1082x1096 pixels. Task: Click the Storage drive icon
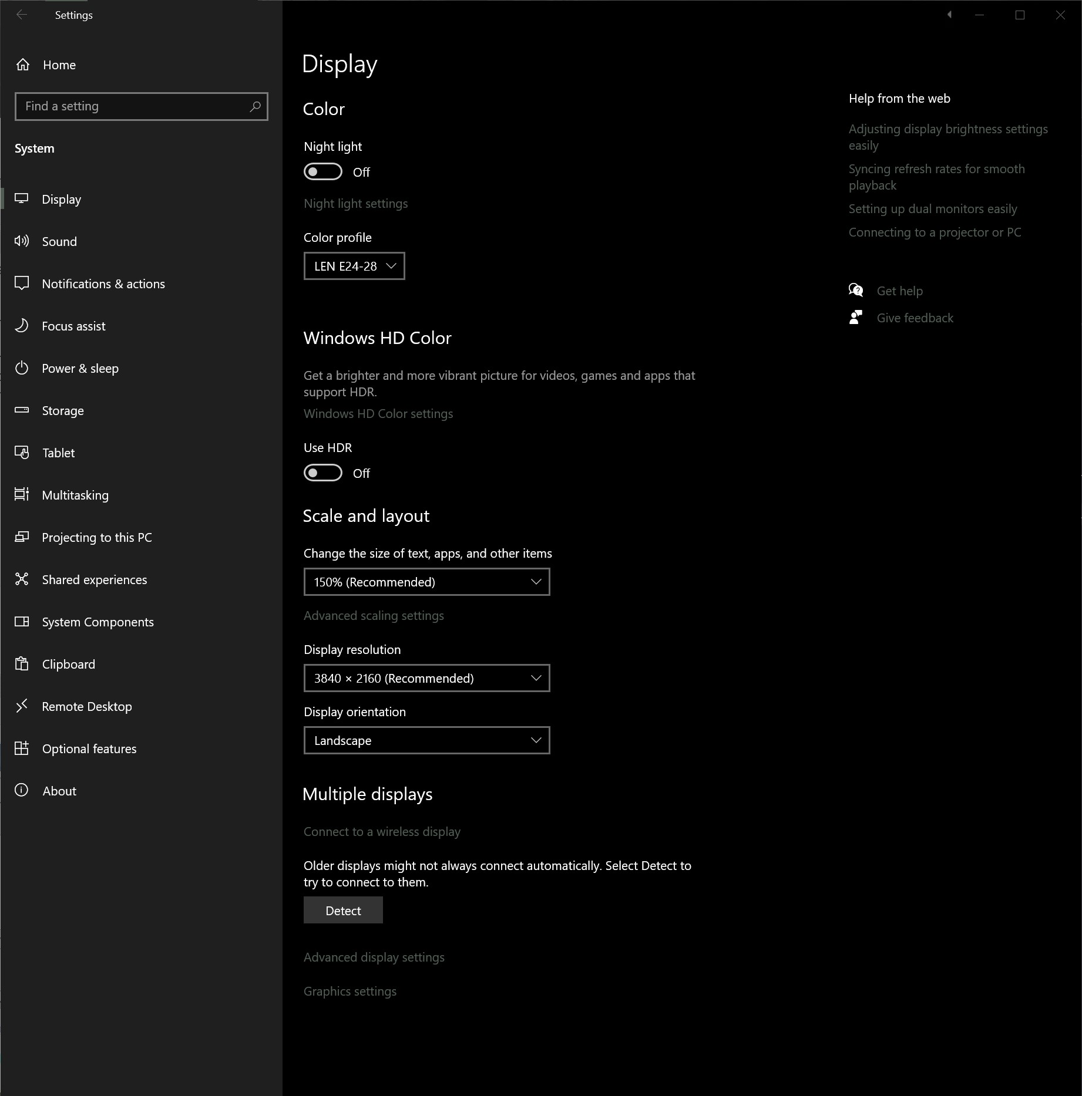pyautogui.click(x=22, y=410)
